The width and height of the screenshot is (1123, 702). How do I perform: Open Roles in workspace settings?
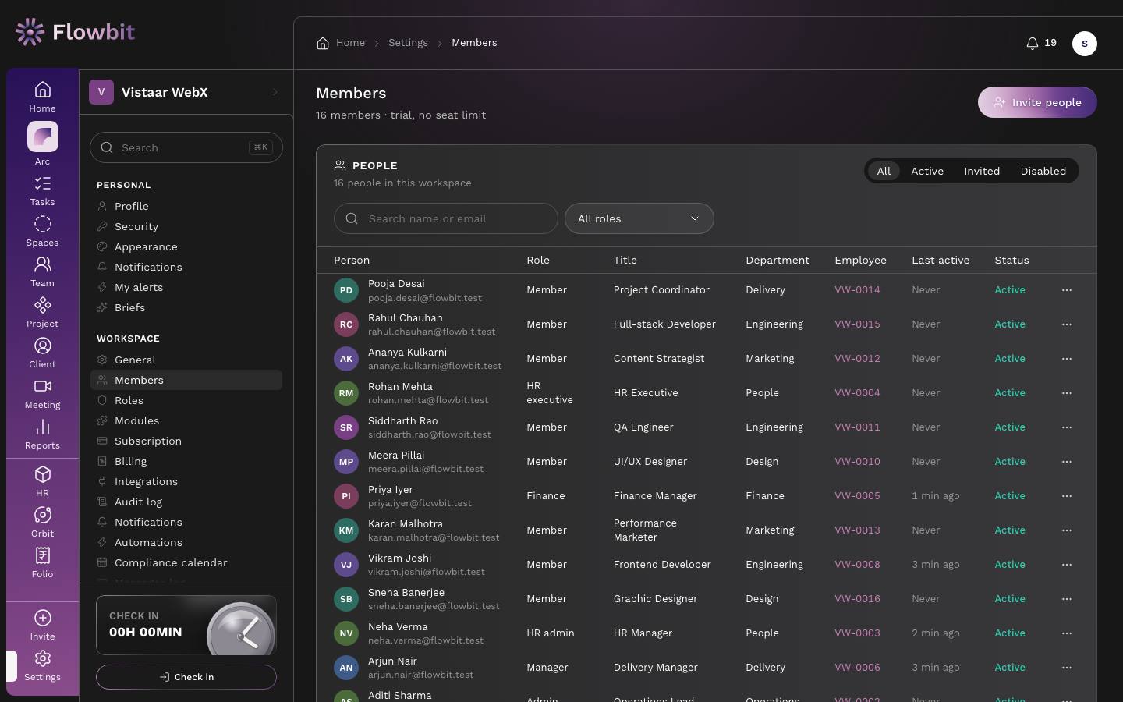click(186, 400)
